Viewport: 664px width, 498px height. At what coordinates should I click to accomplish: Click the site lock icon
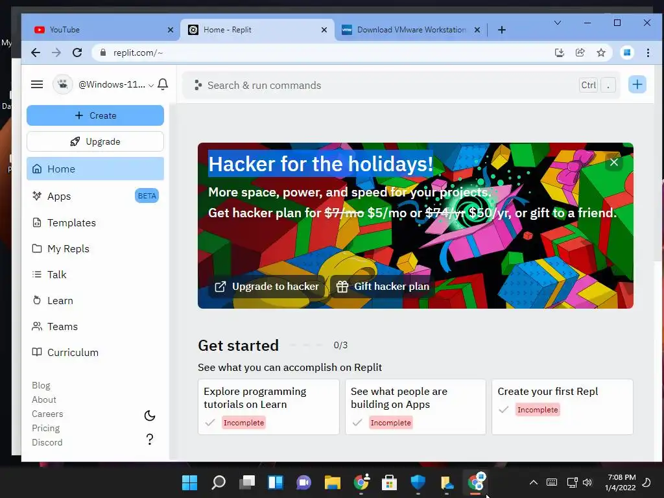[102, 53]
